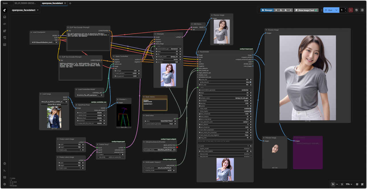Open the Run button dropdown arrow
This screenshot has height=189, width=367.
[336, 10]
